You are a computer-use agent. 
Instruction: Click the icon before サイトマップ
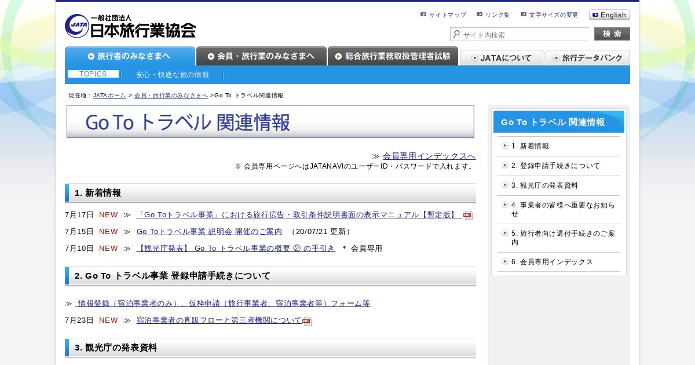click(x=423, y=14)
